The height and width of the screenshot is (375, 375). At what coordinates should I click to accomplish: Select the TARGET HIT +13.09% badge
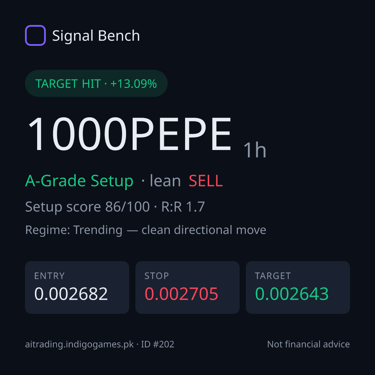96,83
